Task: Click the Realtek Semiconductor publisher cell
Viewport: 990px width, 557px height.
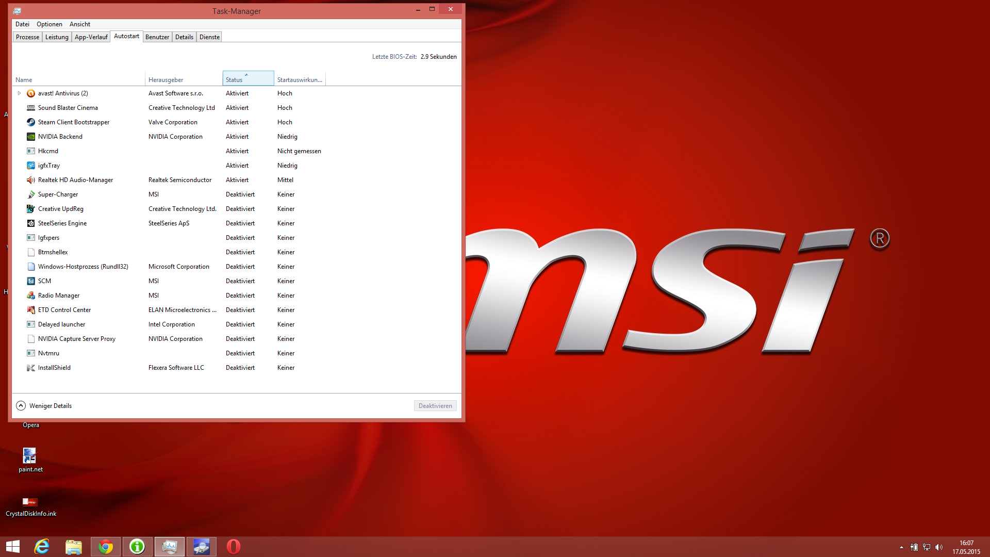Action: (180, 180)
